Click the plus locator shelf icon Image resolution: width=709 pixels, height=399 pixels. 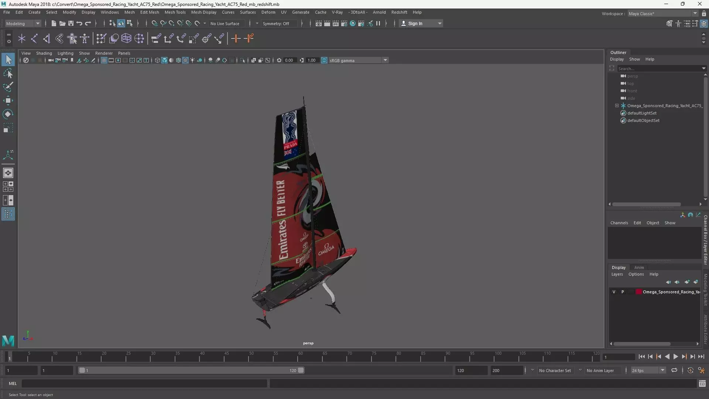tap(236, 38)
